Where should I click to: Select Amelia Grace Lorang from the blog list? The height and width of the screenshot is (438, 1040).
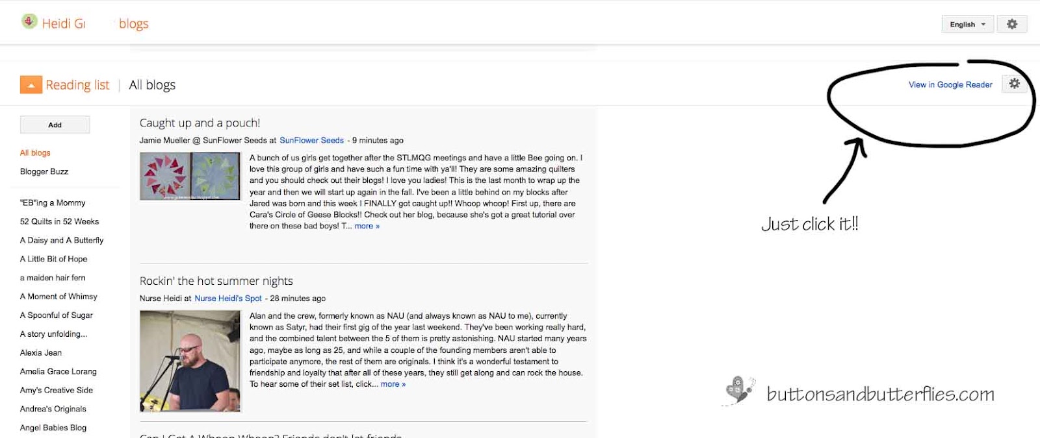[59, 371]
